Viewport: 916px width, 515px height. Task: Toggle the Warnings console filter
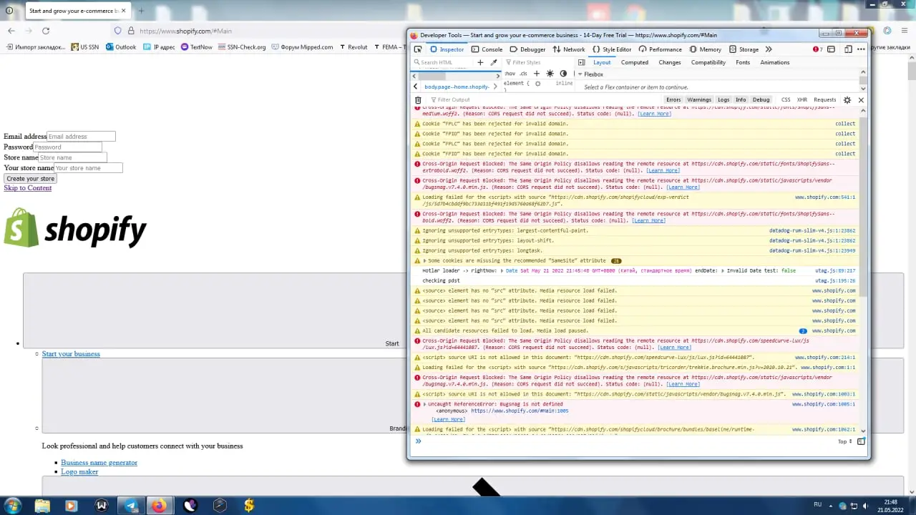(x=699, y=100)
